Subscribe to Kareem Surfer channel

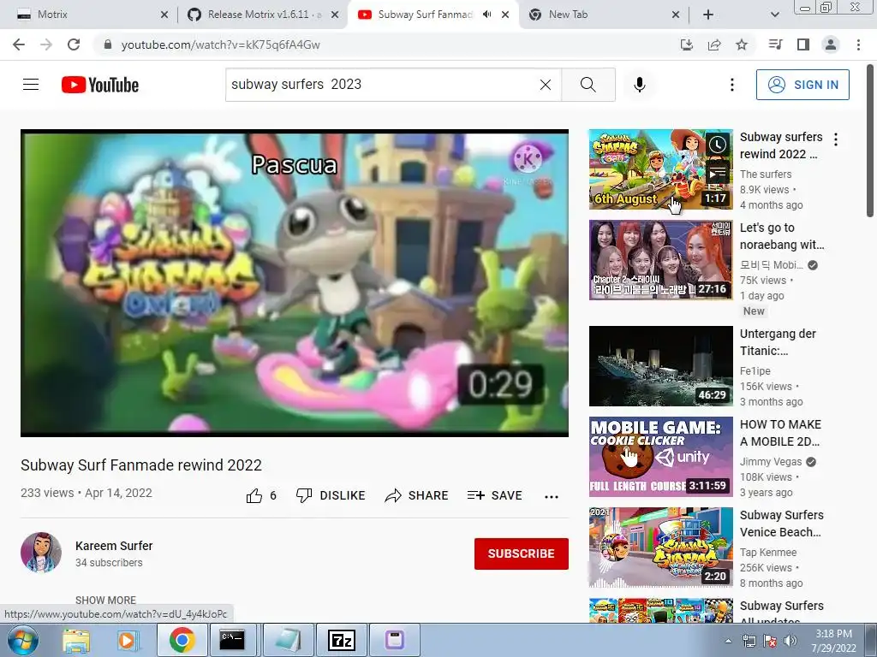coord(522,553)
